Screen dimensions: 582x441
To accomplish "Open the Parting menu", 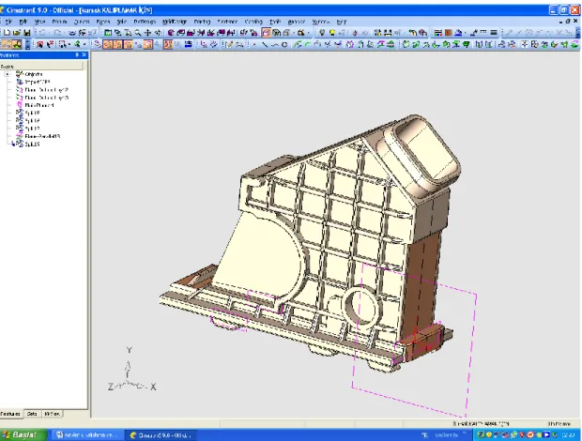I will coord(202,22).
